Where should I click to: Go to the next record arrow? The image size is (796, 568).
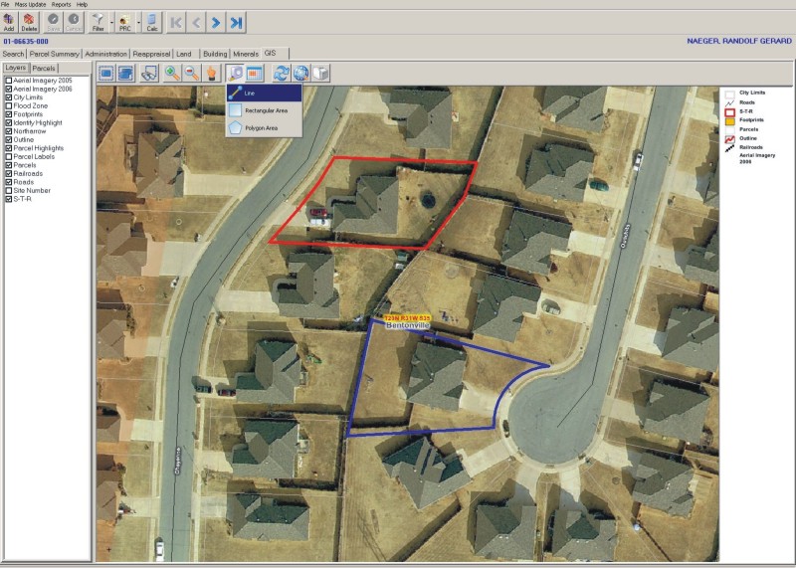coord(216,22)
